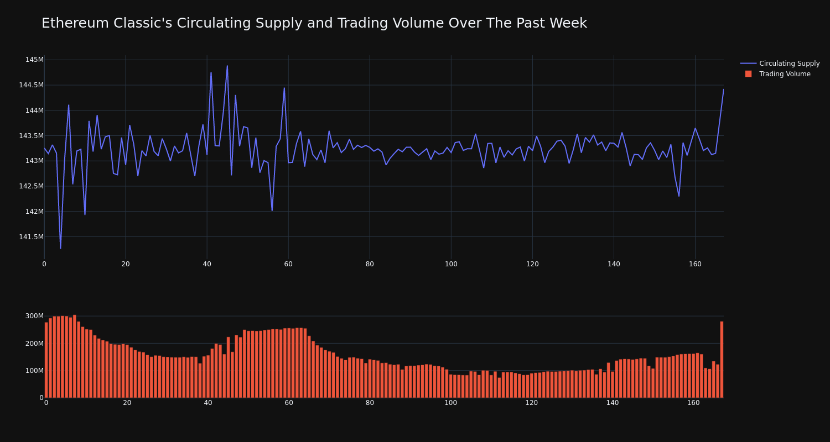Click the highest supply peak near hour 45

(227, 66)
